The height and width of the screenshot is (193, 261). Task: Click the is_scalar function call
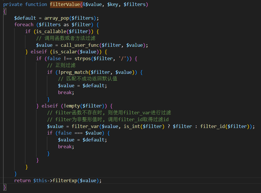[x=65, y=52]
